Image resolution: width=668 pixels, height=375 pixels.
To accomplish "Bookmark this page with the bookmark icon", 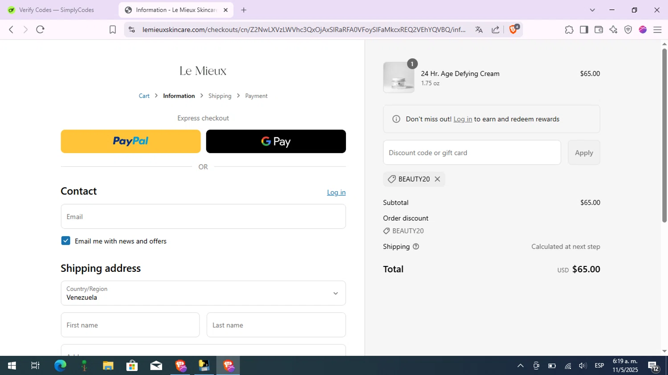I will point(113,29).
